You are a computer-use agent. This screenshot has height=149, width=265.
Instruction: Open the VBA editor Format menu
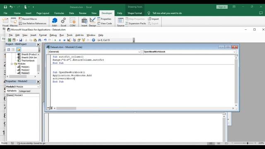(43, 35)
